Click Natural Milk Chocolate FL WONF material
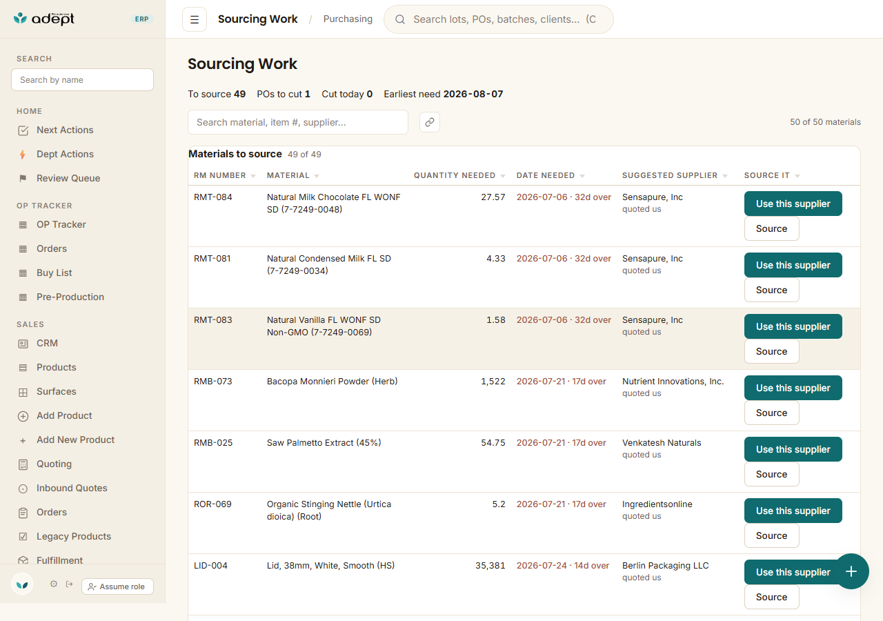Viewport: 883px width, 621px height. pyautogui.click(x=334, y=203)
